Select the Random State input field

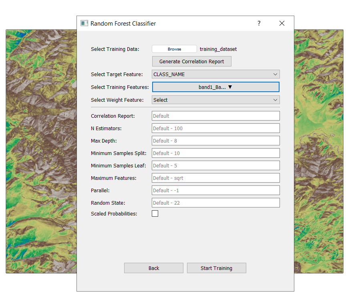coord(215,203)
